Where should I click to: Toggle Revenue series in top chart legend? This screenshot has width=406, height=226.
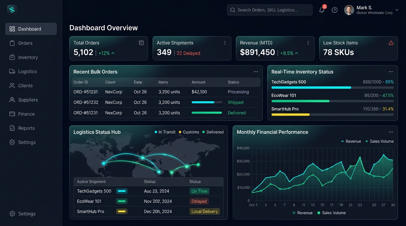351,141
